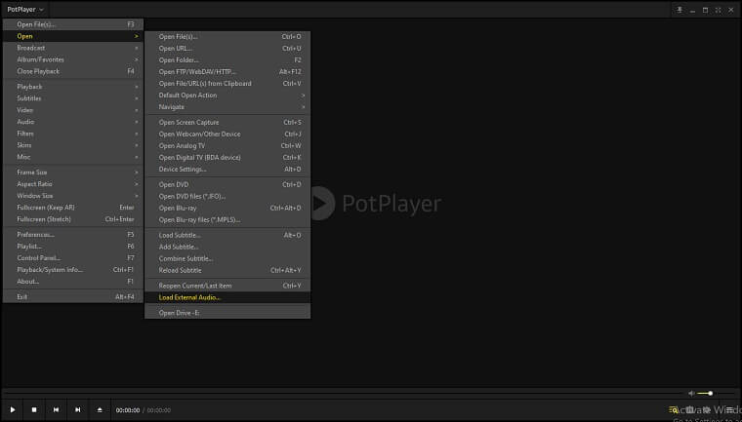Open the Frame Size menu entry

pyautogui.click(x=73, y=173)
